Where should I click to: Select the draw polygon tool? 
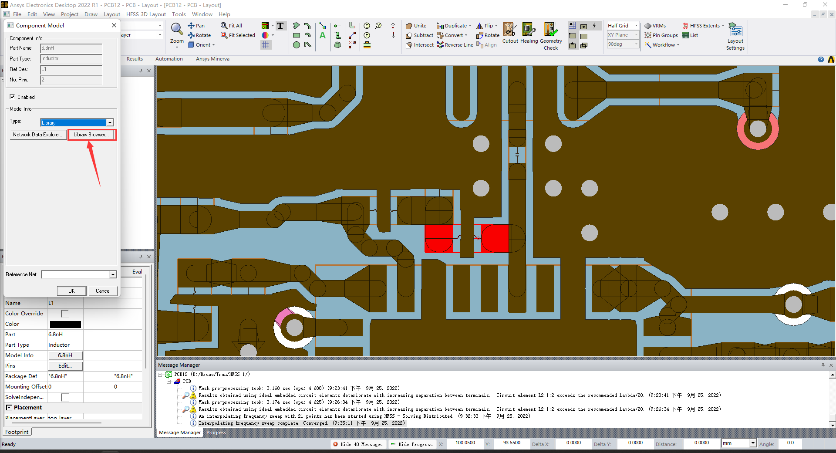pyautogui.click(x=297, y=26)
